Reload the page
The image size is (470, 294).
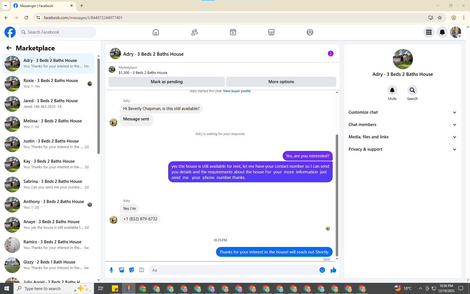[26, 18]
